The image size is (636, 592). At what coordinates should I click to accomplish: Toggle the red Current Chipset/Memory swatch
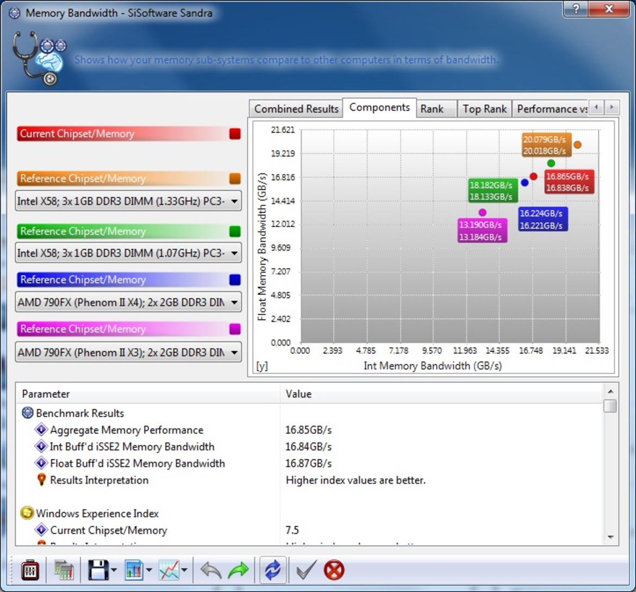coord(235,134)
